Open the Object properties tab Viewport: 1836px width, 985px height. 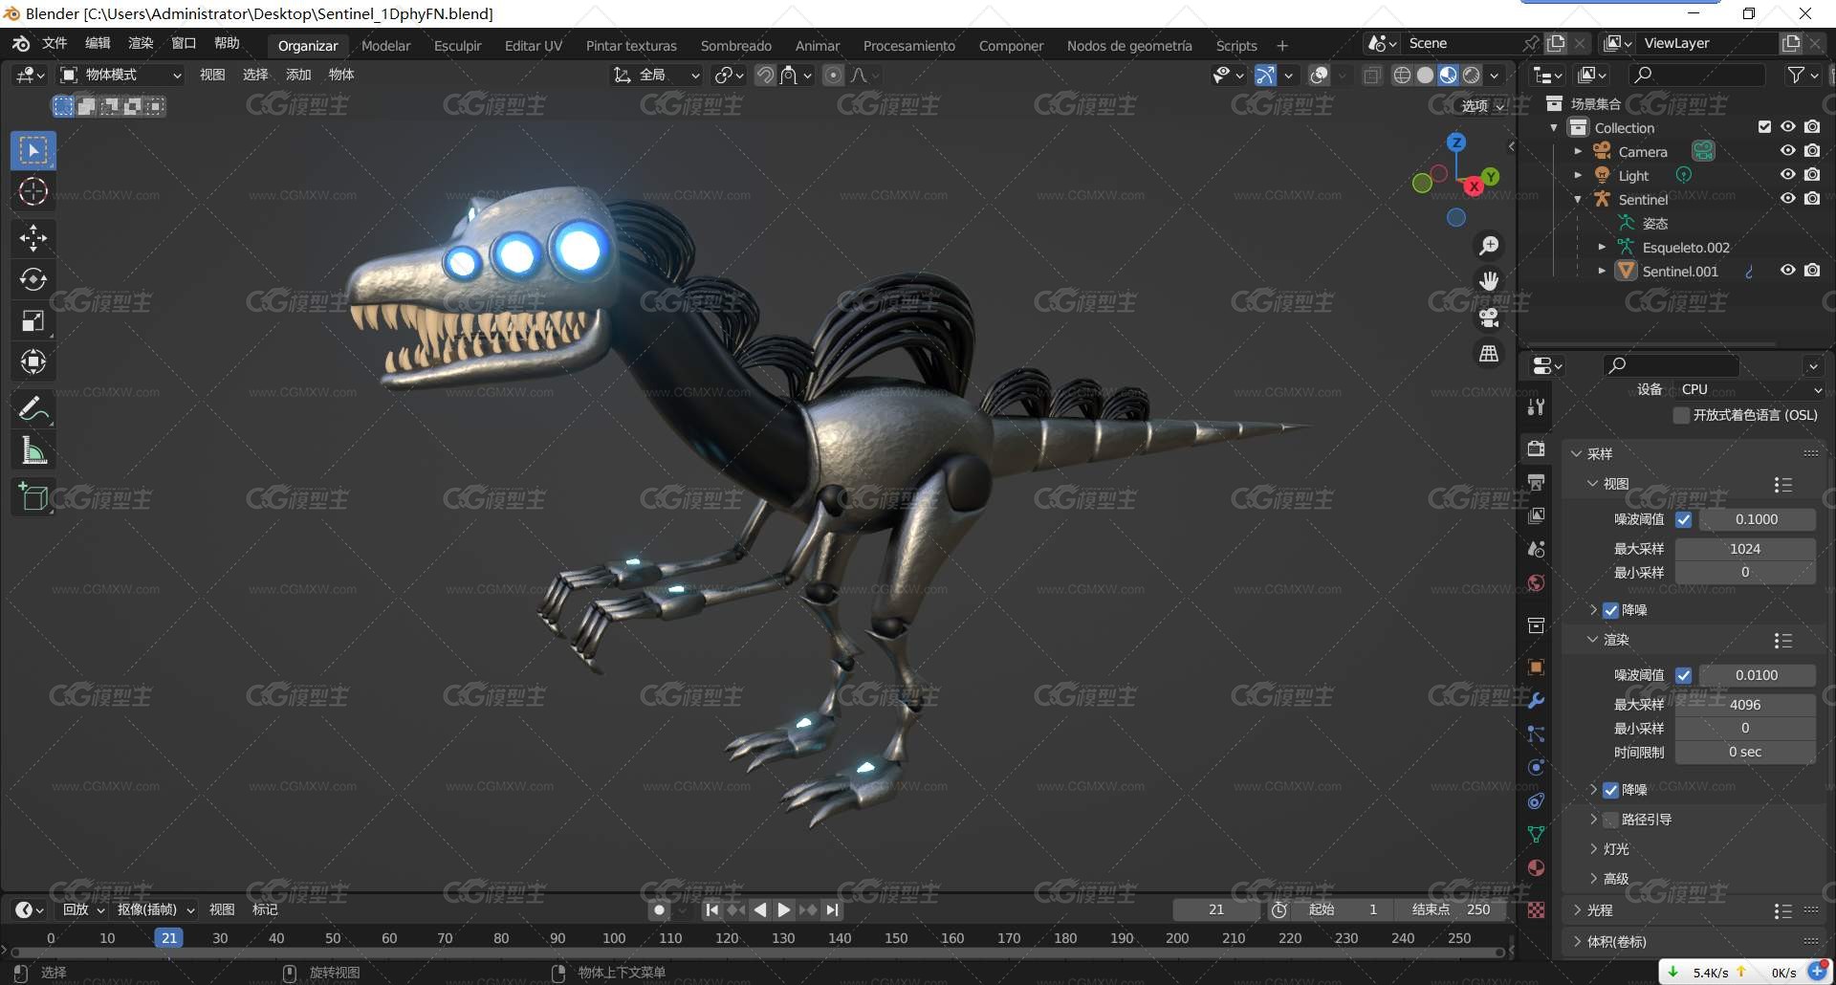[x=1537, y=667]
